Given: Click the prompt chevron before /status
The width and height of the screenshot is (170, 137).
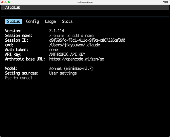Looking at the screenshot, I should point(2,8).
